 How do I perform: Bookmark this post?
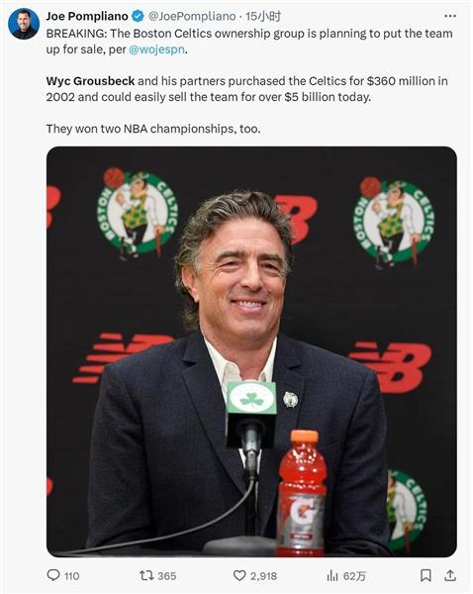tap(426, 576)
